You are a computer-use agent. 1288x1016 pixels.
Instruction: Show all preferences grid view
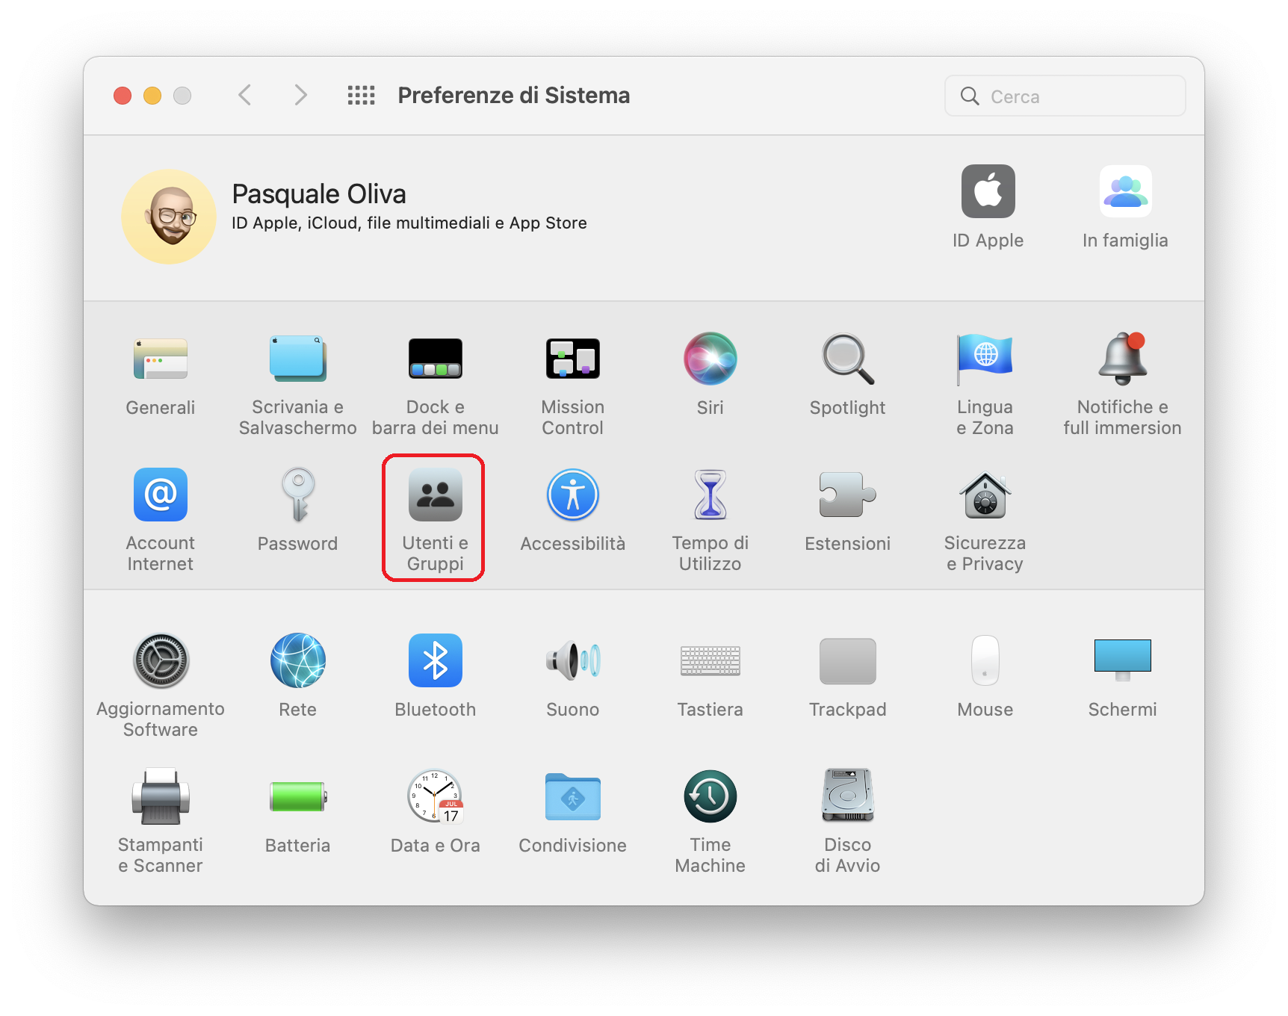361,95
